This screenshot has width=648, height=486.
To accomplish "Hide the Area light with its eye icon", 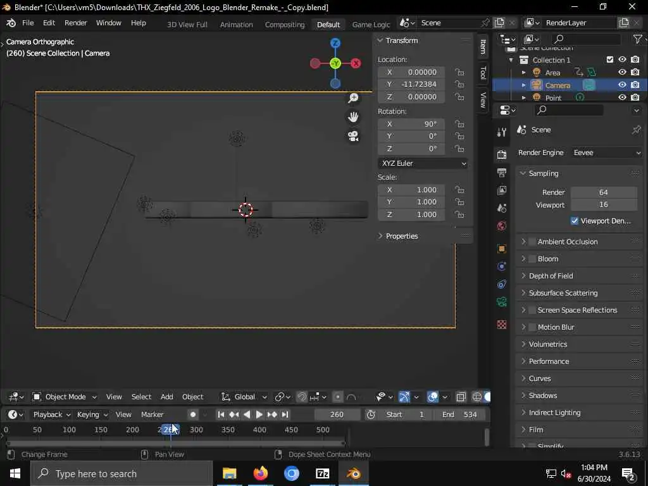I will pos(622,72).
